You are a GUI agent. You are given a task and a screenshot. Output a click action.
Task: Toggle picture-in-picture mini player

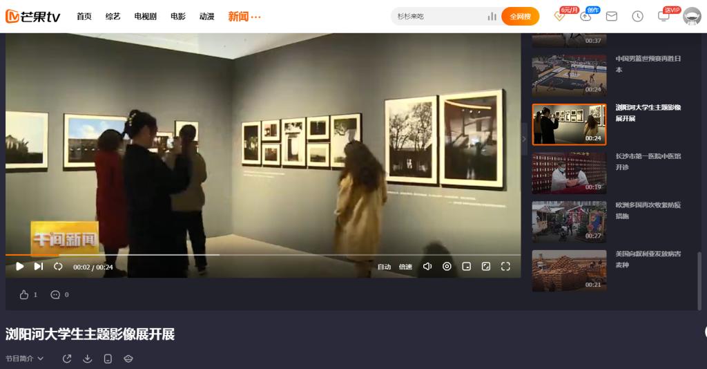pos(467,267)
